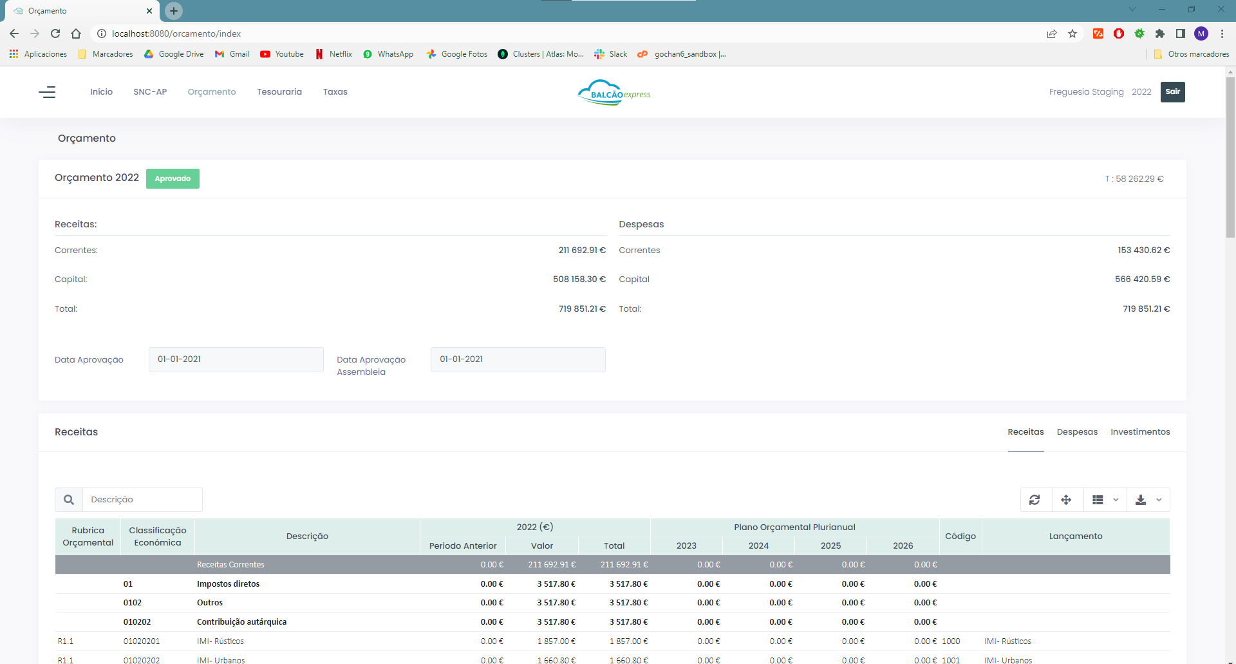Open the Tesouraria menu
Screen dimensions: 1236x664
(279, 92)
